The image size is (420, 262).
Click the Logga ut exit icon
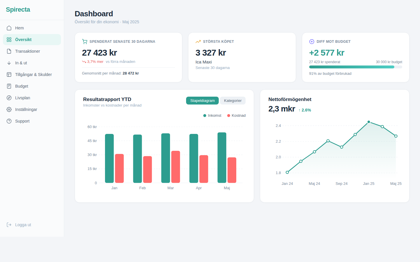9,225
